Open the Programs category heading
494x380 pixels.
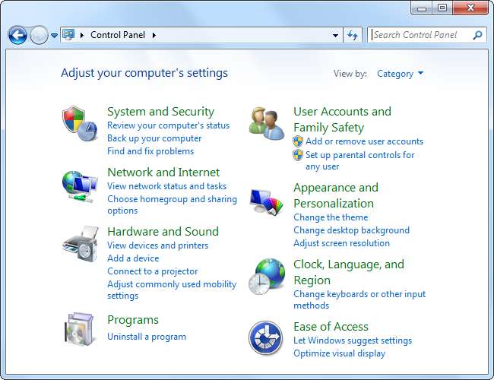(133, 320)
